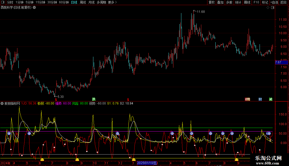Click the highlighted 2025/01/10 date marker
The height and width of the screenshot is (166, 289).
[147, 163]
